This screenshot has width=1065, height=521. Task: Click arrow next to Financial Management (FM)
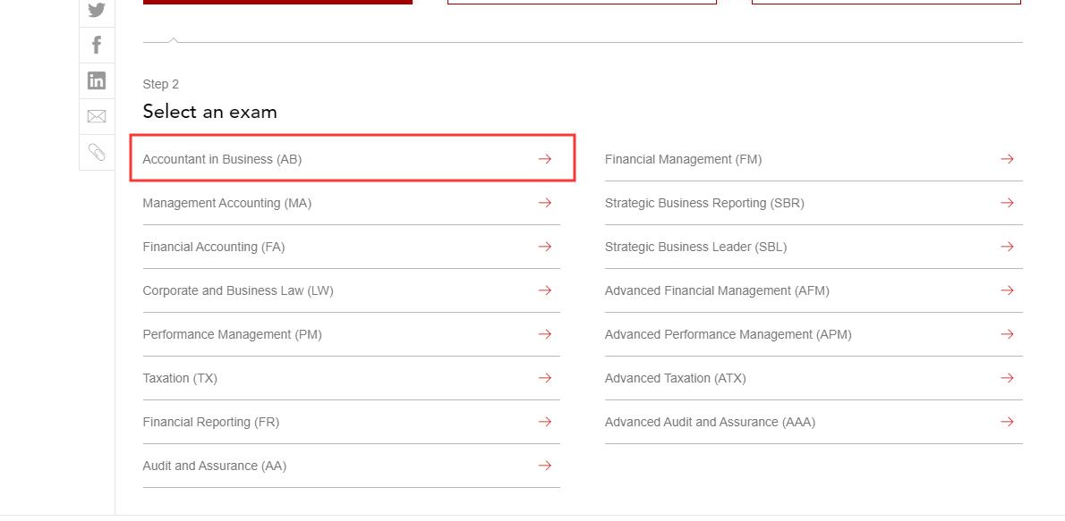pyautogui.click(x=1007, y=159)
